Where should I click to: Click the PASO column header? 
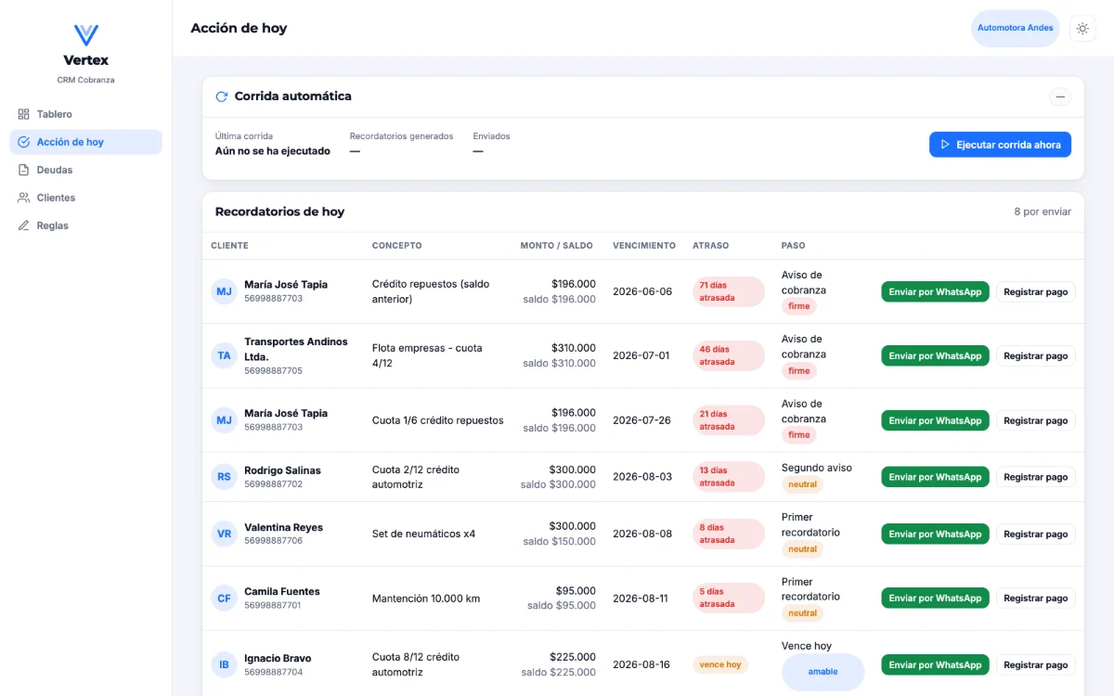[793, 246]
